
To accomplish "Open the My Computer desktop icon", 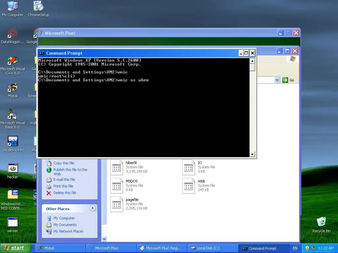I will point(13,9).
